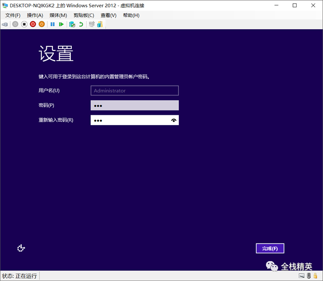Click the 用户名(U) label

49,90
